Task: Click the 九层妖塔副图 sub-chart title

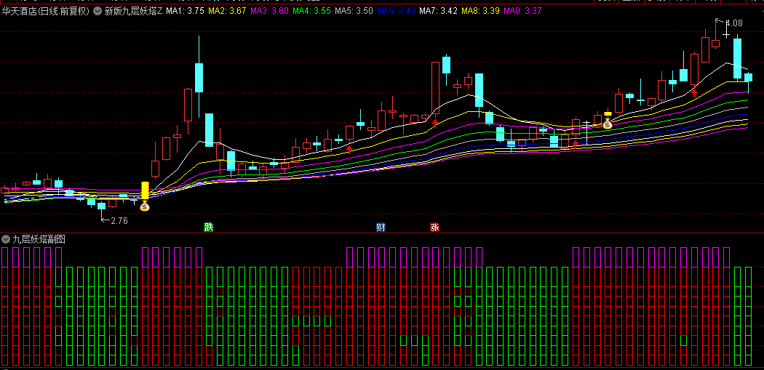Action: pyautogui.click(x=39, y=238)
